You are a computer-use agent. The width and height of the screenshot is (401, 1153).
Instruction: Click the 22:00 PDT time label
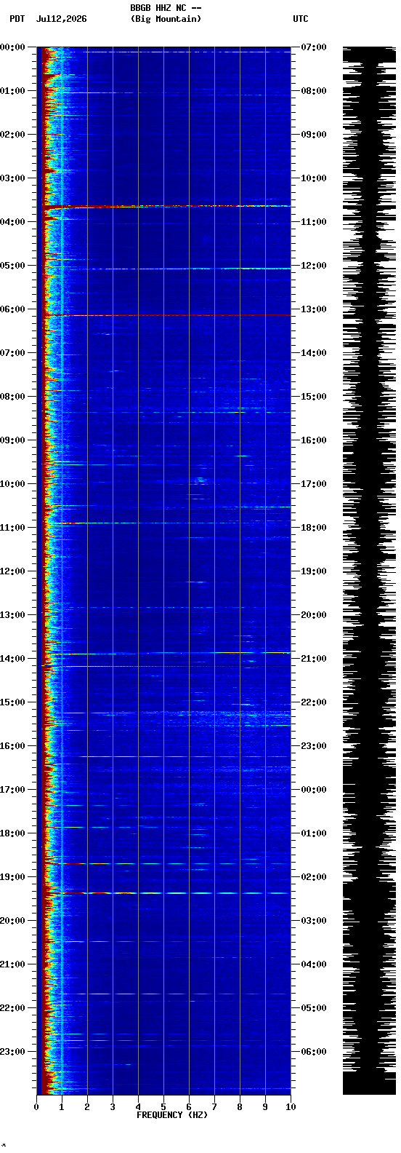[x=12, y=1008]
